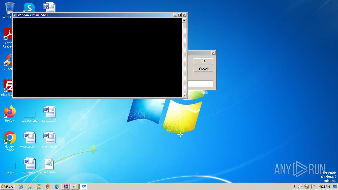This screenshot has width=338, height=190.
Task: Maximize the Windows PowerShell window
Action: (180, 15)
